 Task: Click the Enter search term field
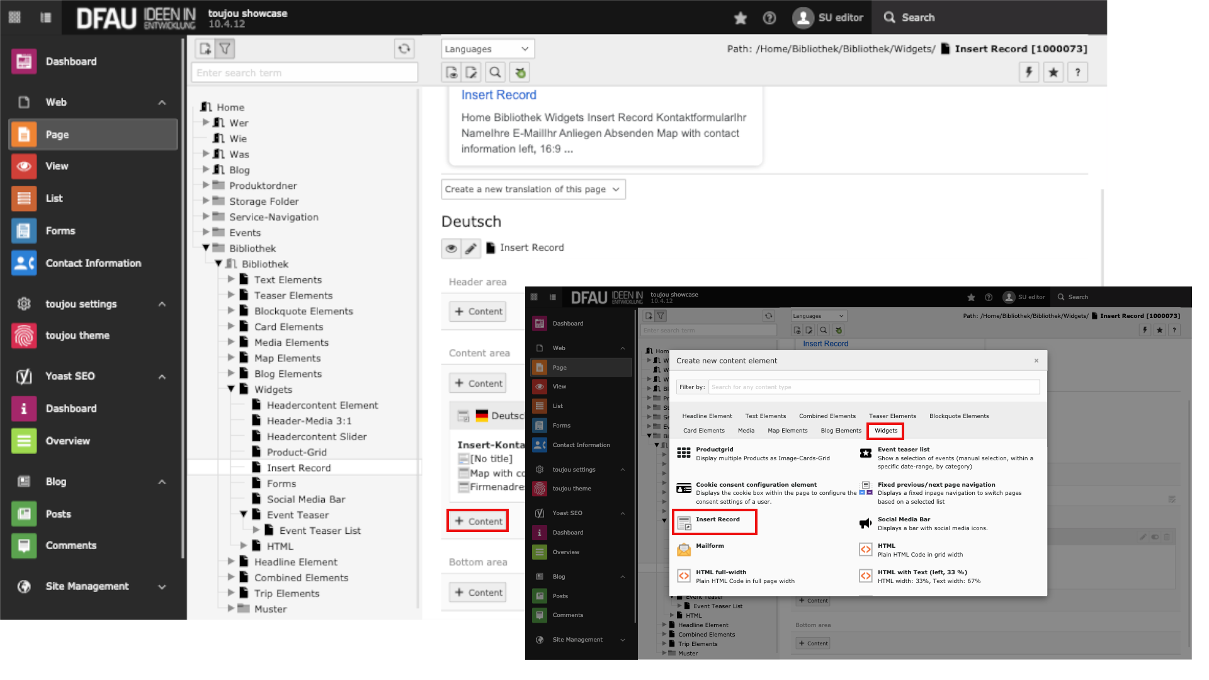click(304, 73)
